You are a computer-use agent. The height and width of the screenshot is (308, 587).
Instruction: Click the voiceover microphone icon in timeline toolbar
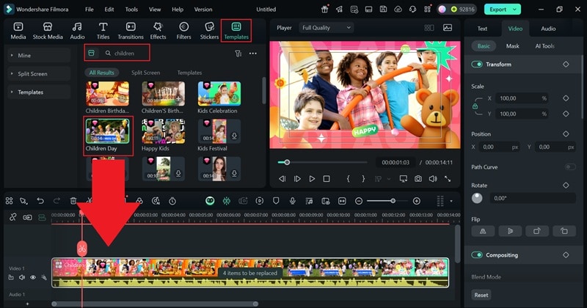(292, 201)
